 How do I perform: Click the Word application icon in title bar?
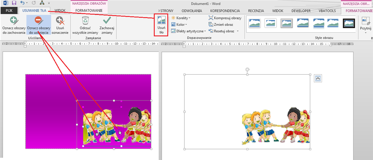click(6, 3)
